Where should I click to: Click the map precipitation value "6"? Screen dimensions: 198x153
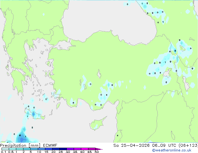pos(20,136)
